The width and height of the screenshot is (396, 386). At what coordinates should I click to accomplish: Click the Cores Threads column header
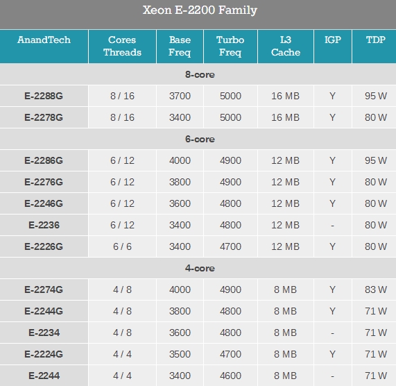pos(122,47)
